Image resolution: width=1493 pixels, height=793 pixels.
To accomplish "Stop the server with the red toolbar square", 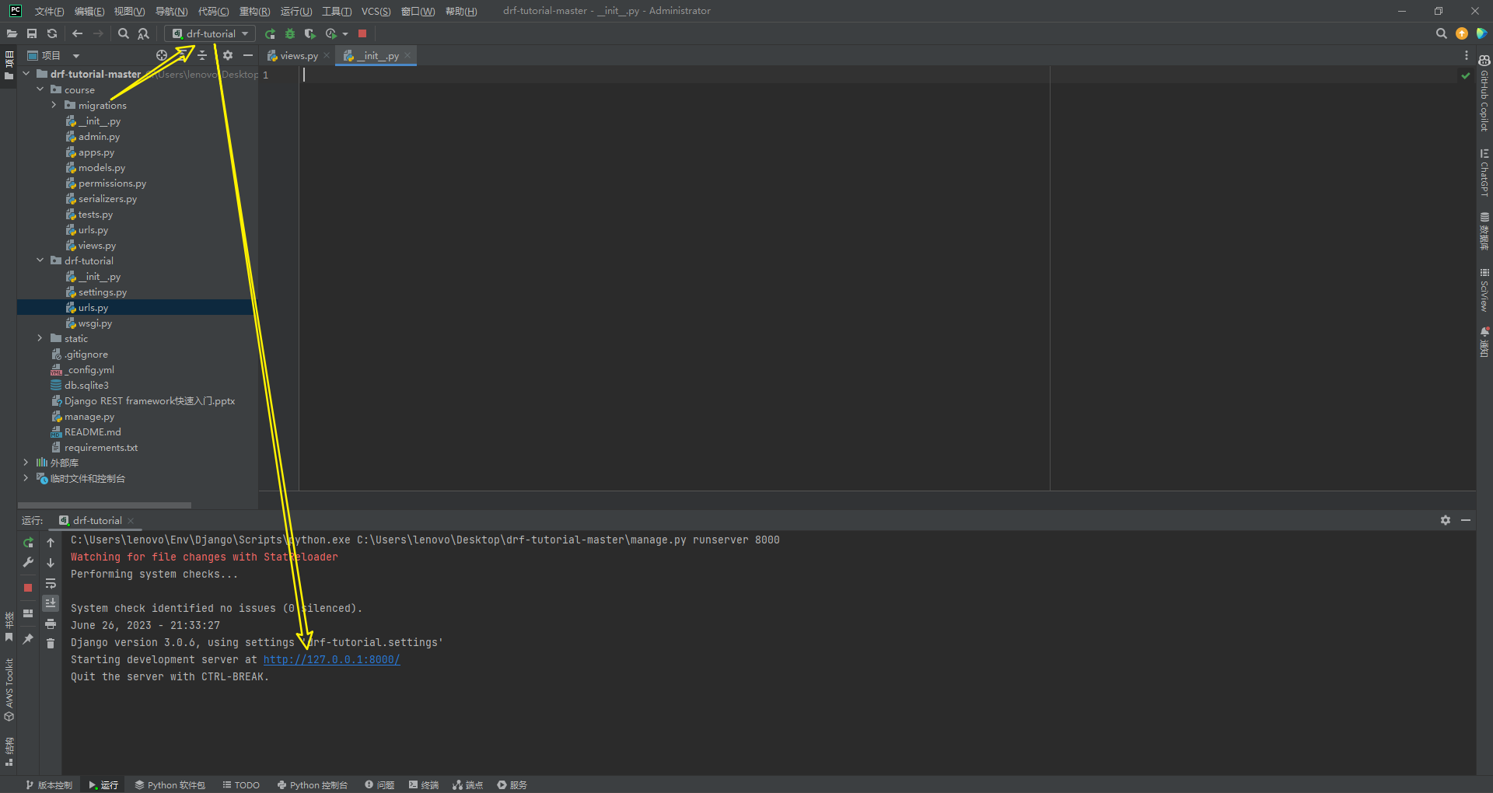I will coord(362,33).
